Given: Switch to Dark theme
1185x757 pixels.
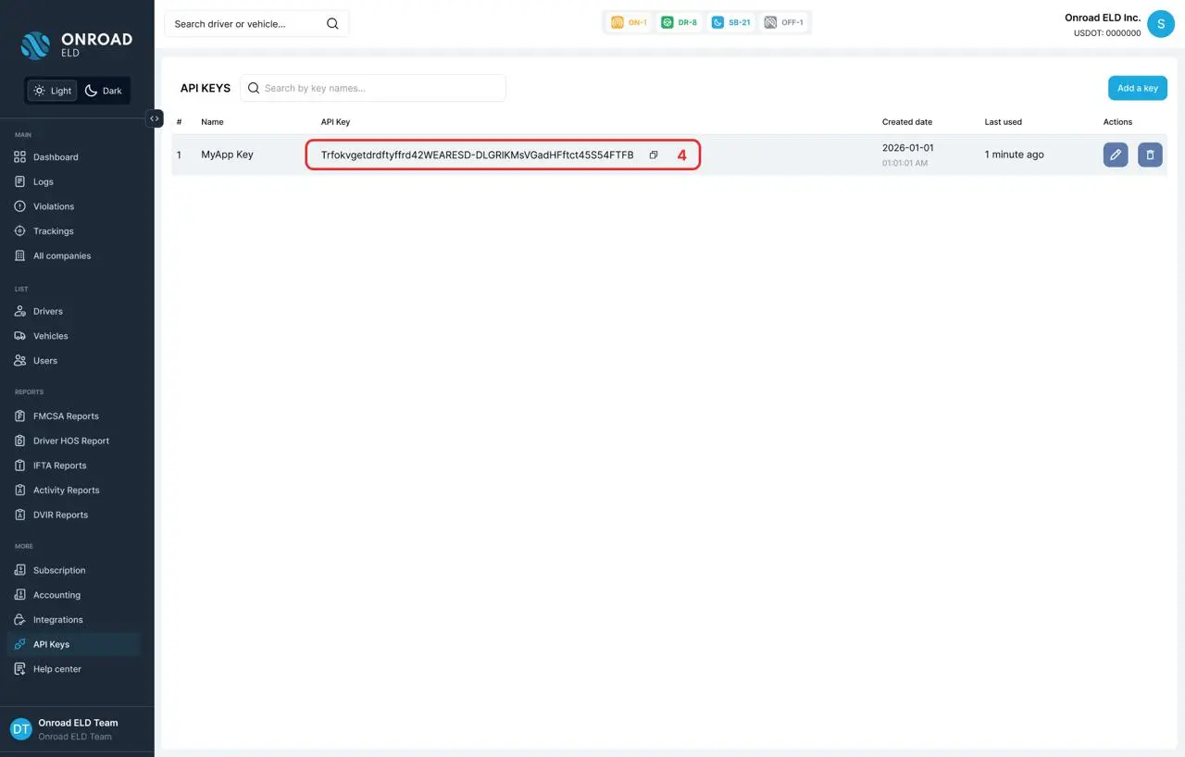Looking at the screenshot, I should click(104, 91).
